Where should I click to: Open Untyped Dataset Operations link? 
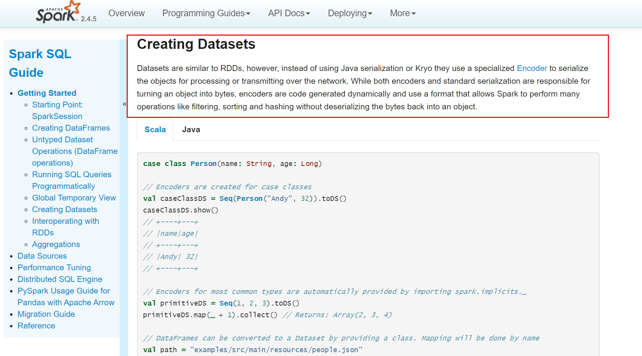coord(75,151)
